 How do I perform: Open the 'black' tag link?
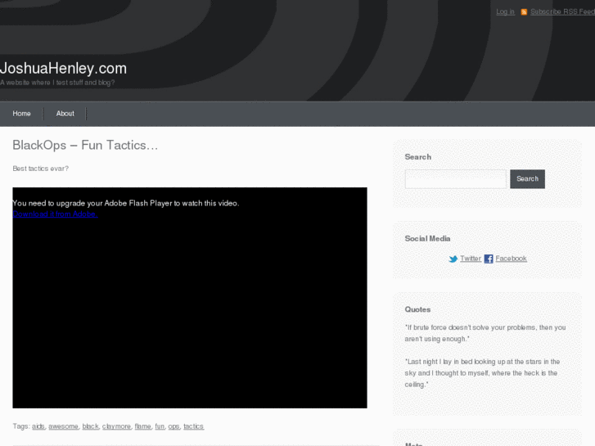point(90,426)
